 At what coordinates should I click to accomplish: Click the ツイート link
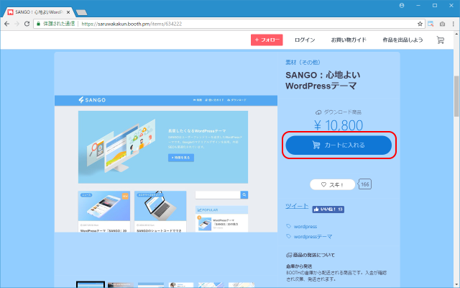pyautogui.click(x=297, y=206)
